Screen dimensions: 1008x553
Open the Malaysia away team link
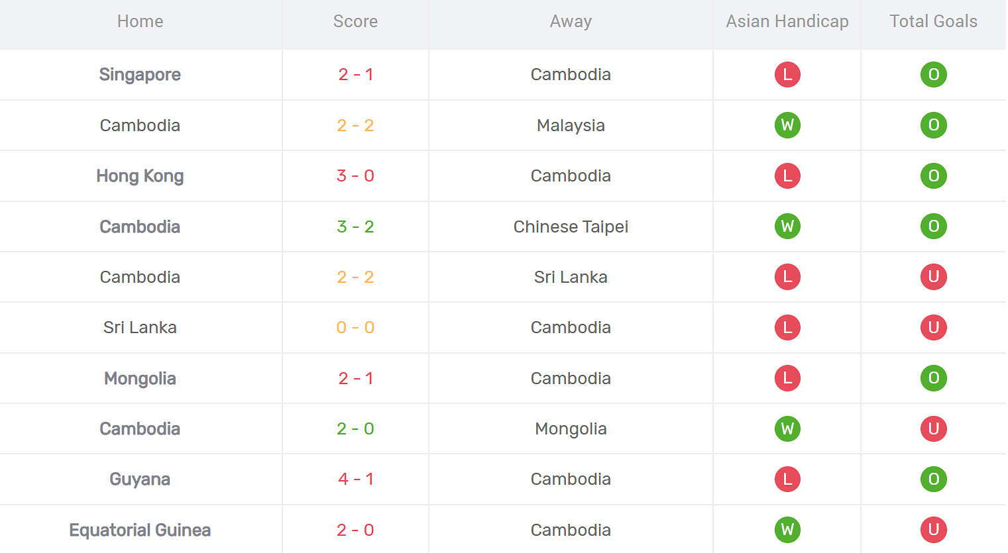click(571, 125)
